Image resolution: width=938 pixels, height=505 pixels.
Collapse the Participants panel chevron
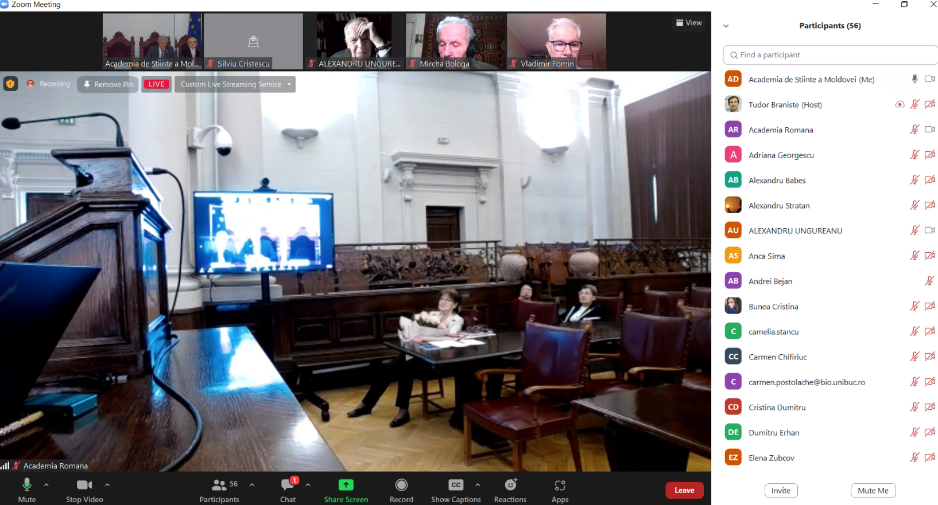(726, 26)
